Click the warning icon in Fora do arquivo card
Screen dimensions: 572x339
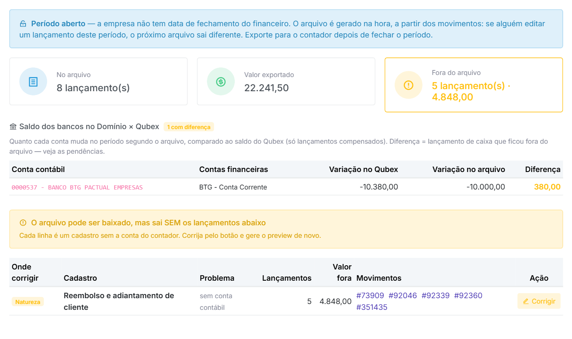pyautogui.click(x=408, y=85)
